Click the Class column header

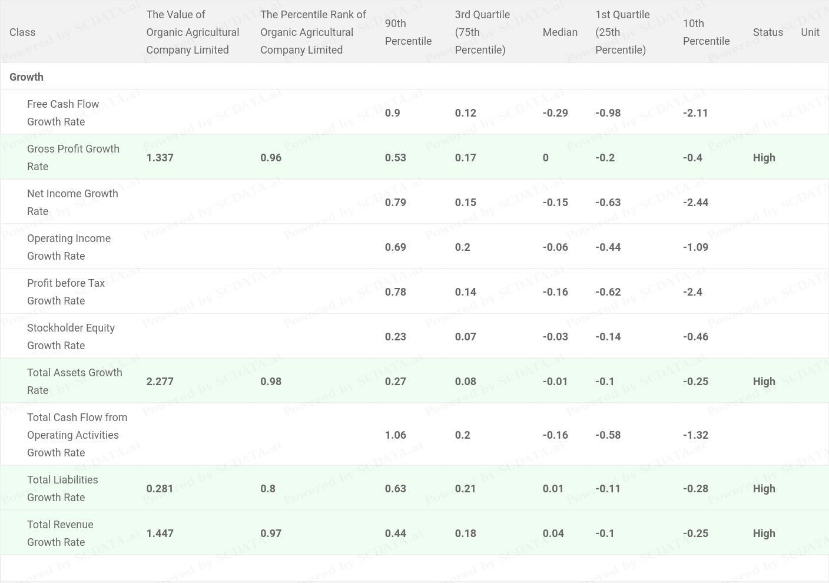coord(22,32)
